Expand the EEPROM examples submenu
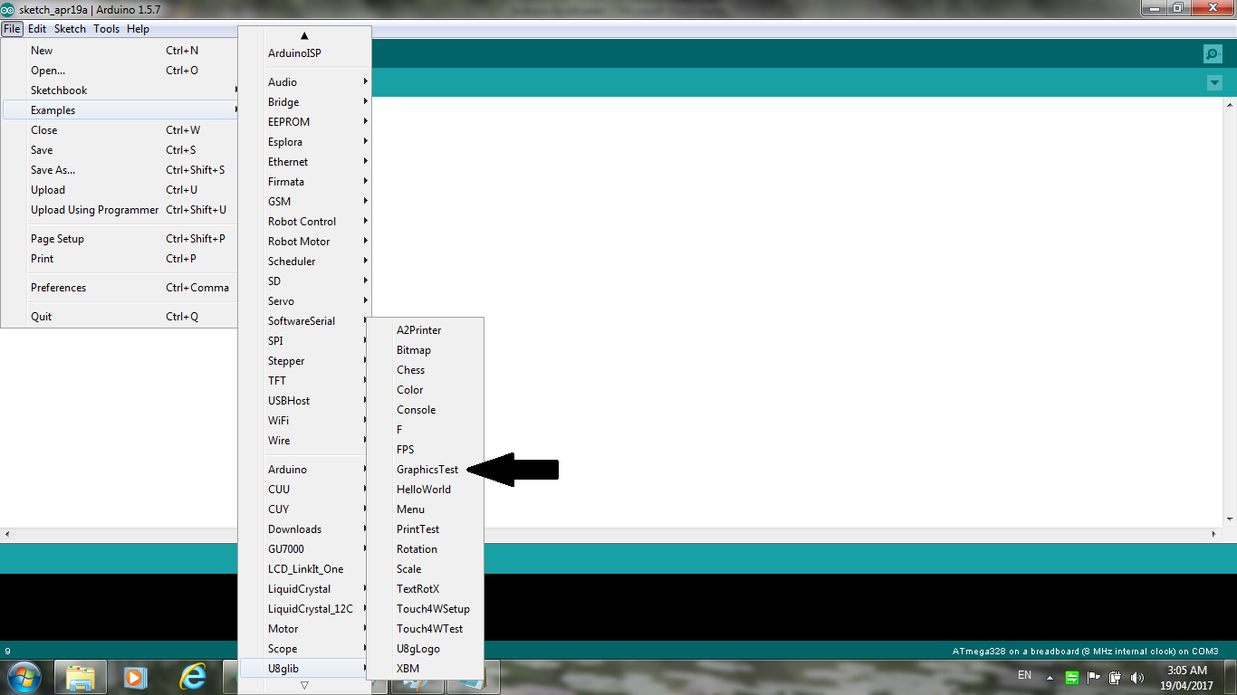The width and height of the screenshot is (1237, 695). point(305,122)
